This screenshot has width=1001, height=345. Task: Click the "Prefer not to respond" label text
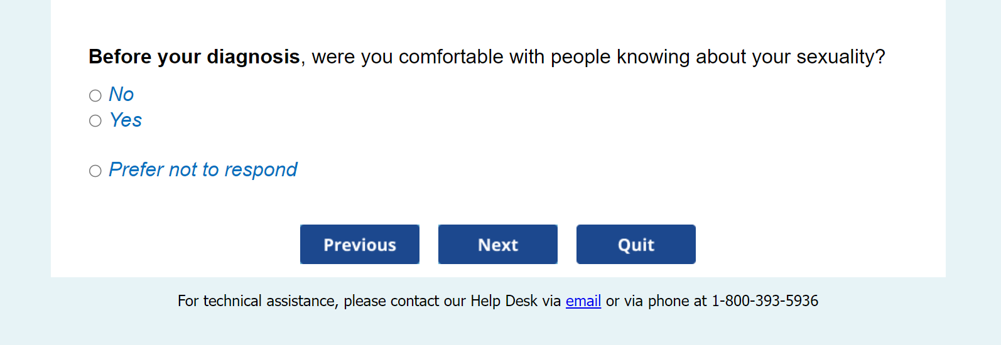point(203,169)
